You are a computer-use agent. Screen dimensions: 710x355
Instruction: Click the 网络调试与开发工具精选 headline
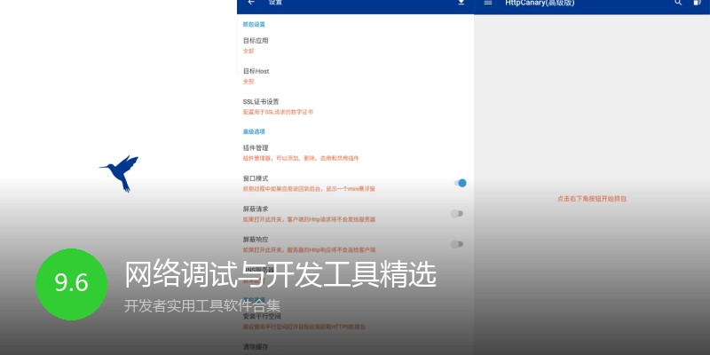tap(280, 274)
